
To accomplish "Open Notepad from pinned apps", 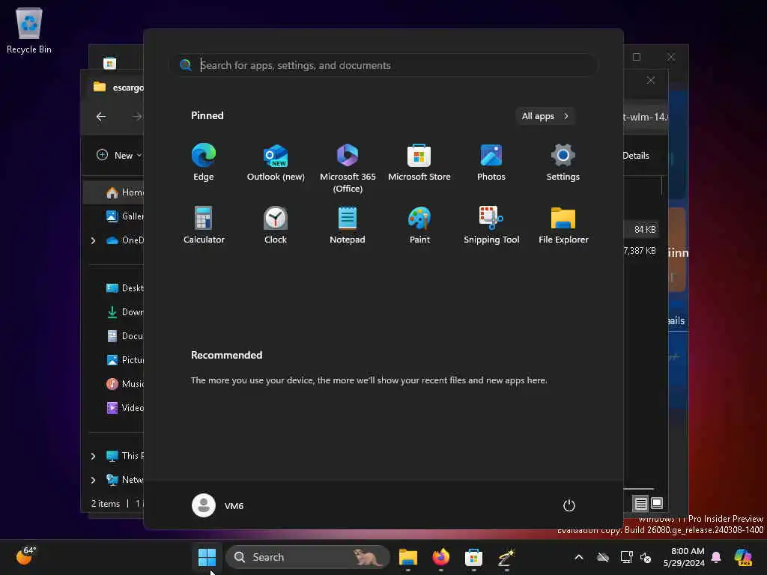I will (348, 225).
